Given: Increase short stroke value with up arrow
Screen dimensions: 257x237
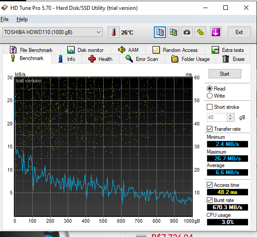Looking at the screenshot, I should point(230,116).
